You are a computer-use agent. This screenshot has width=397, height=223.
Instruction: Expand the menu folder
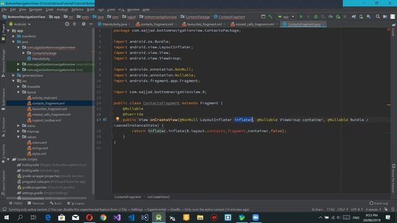(x=19, y=126)
